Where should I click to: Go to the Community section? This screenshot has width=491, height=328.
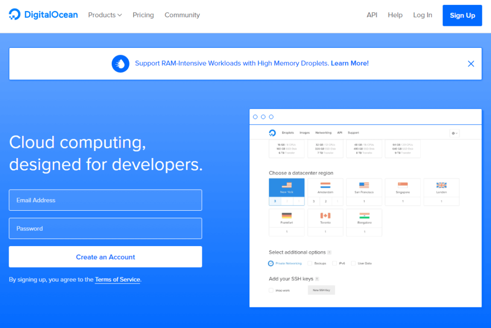tap(182, 15)
